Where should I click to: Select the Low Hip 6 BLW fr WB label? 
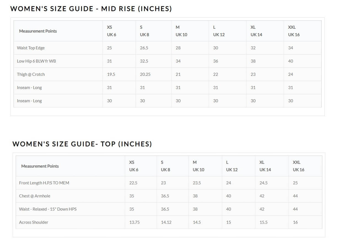36,61
